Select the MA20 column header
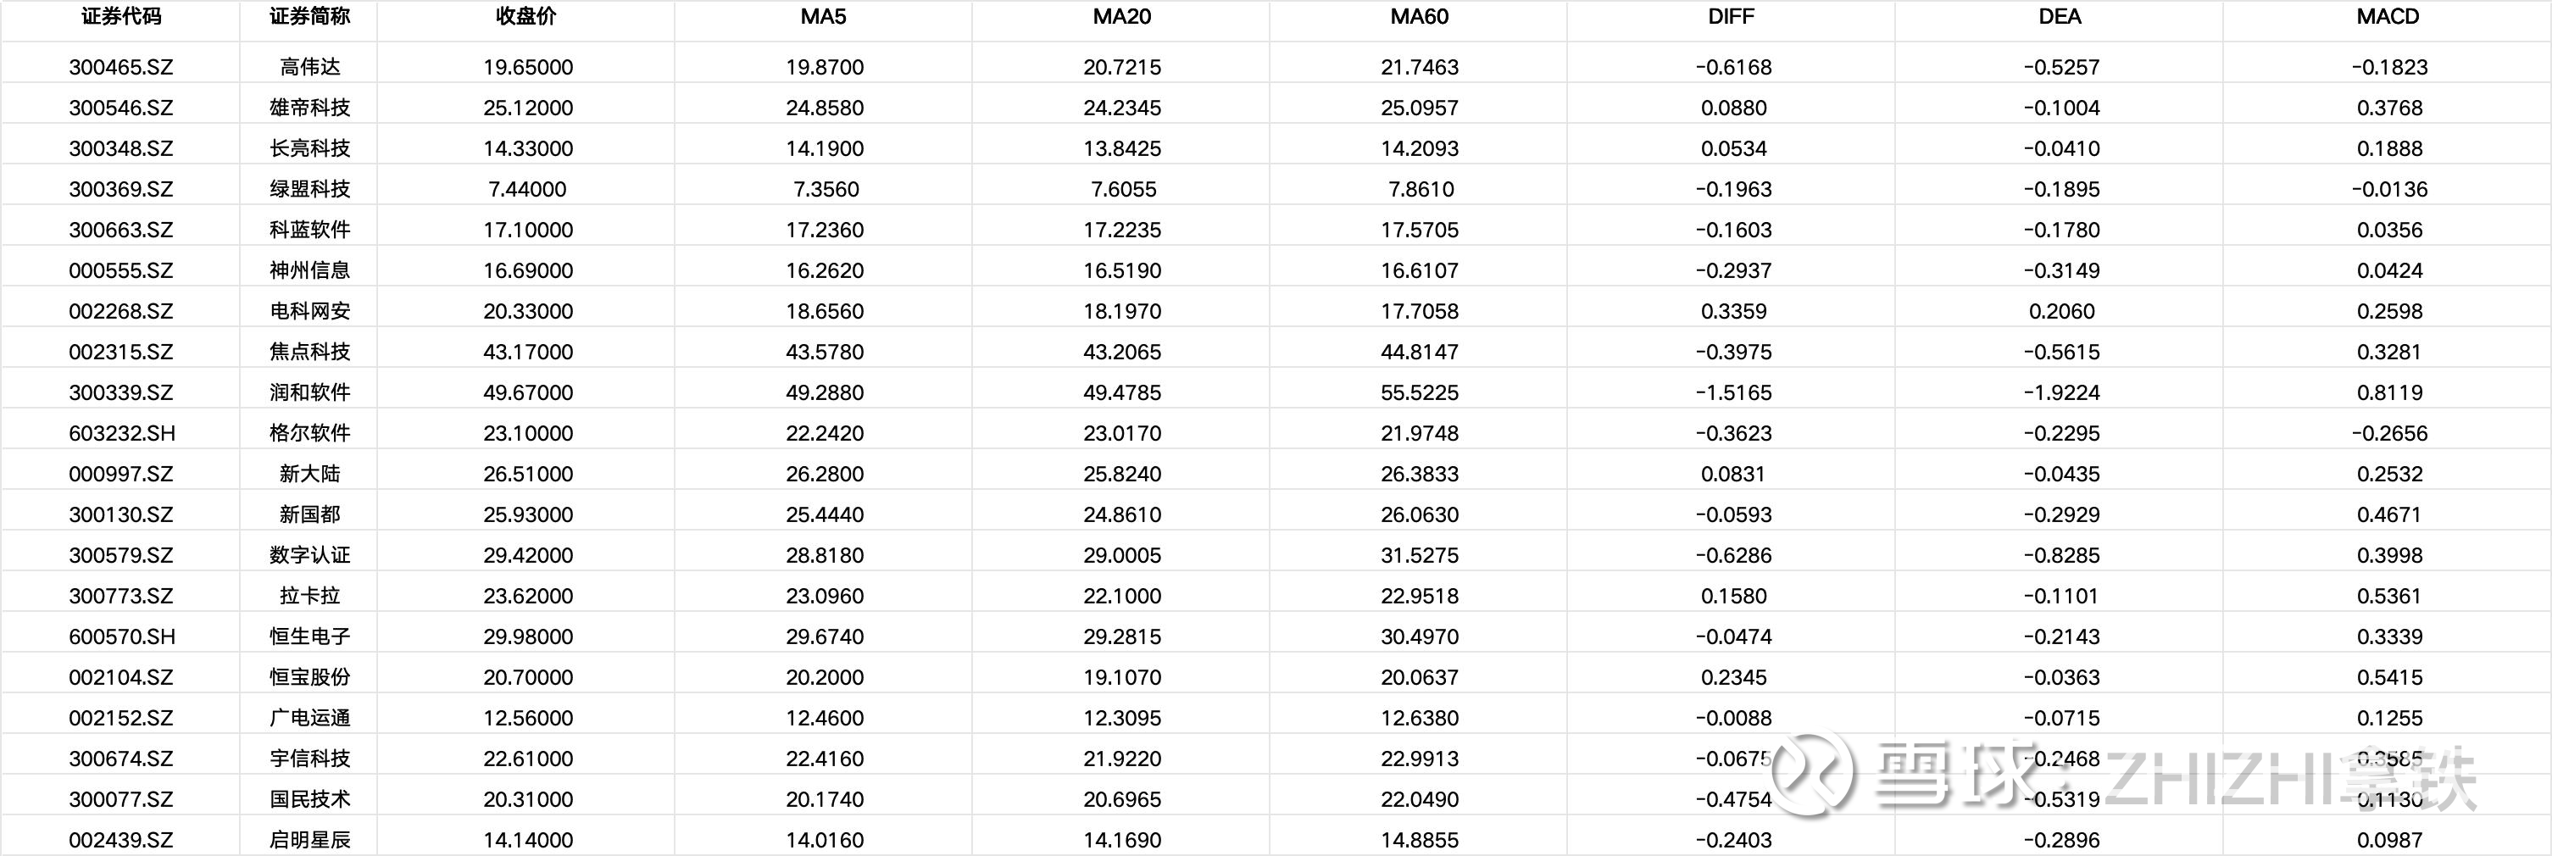This screenshot has height=856, width=2552. (1121, 17)
